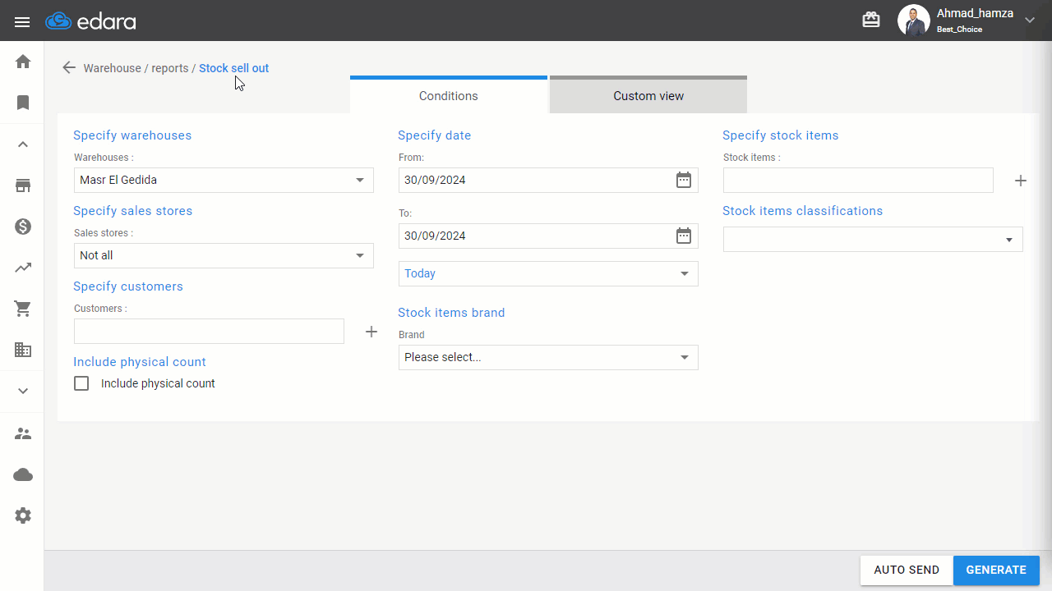Image resolution: width=1052 pixels, height=591 pixels.
Task: Go to Home in sidebar
Action: point(23,62)
